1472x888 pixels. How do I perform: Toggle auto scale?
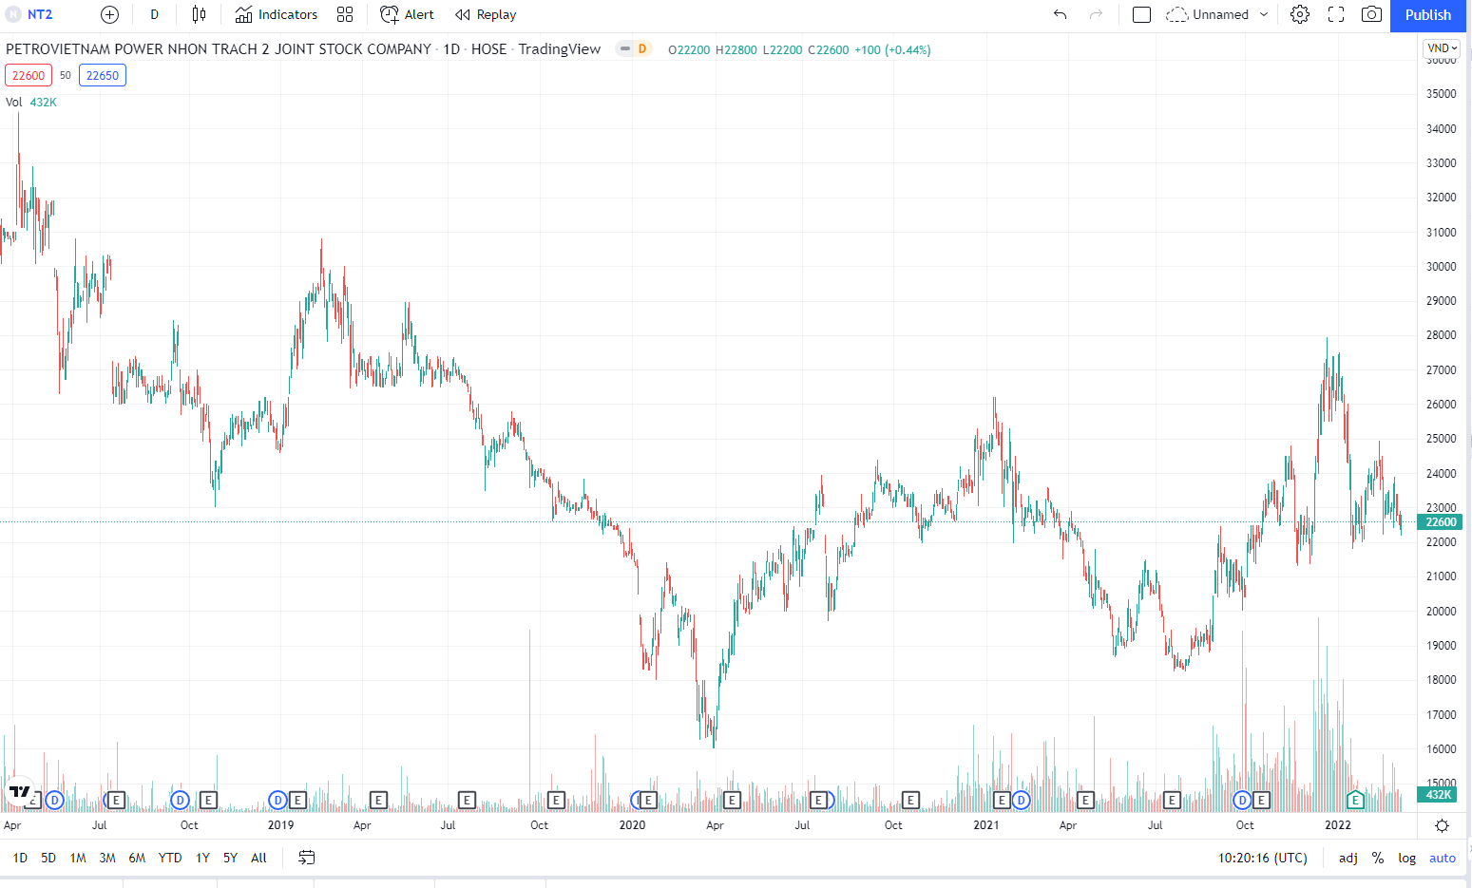[1442, 858]
